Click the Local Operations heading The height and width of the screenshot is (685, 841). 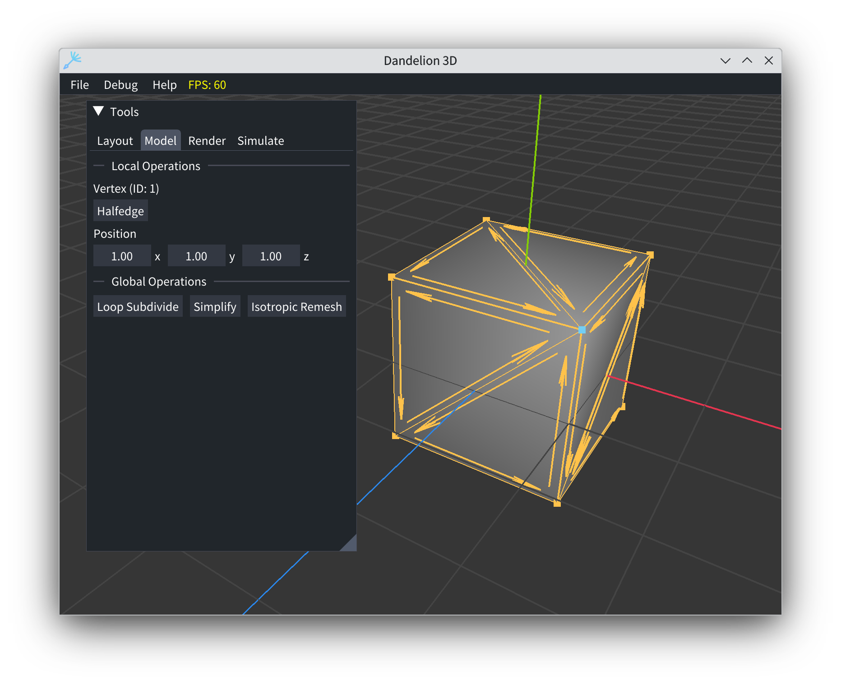pyautogui.click(x=156, y=166)
